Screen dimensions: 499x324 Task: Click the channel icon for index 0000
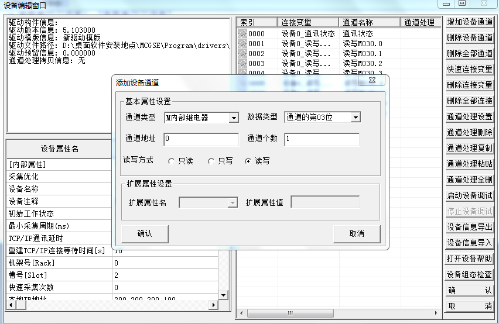coord(242,34)
